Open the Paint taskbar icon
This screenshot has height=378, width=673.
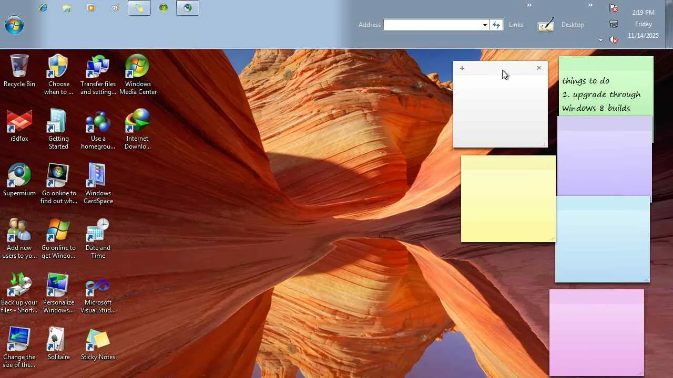click(115, 8)
